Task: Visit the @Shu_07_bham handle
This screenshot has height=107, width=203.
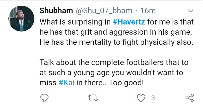Action: (104, 11)
